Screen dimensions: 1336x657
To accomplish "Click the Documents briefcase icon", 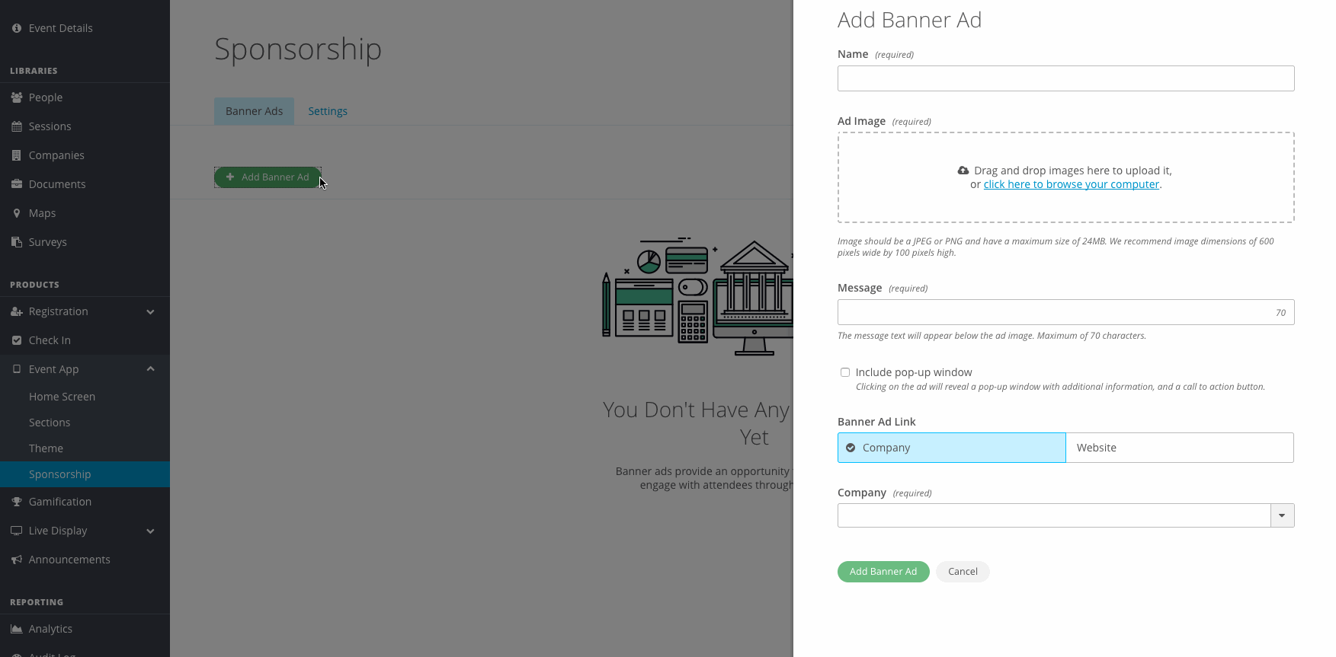I will pos(17,184).
